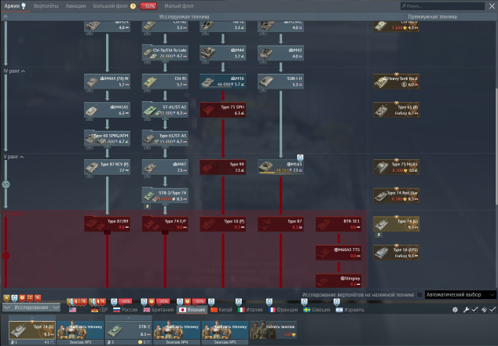
Task: Toggle the auto-repair checkbox beside the wrench
Action: [474, 310]
